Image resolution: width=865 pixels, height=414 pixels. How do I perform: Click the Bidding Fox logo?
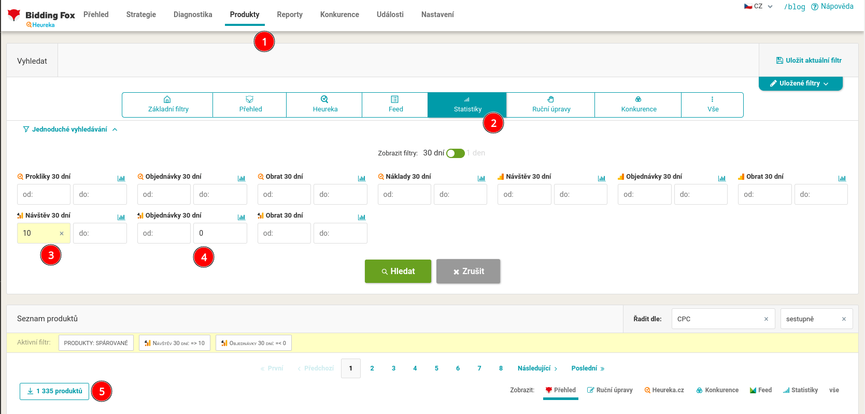click(x=41, y=17)
